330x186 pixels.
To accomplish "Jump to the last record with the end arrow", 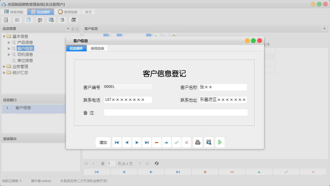I will click(x=147, y=142).
